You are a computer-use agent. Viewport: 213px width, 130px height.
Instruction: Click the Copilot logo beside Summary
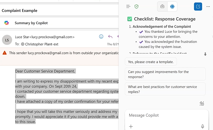click(7, 23)
